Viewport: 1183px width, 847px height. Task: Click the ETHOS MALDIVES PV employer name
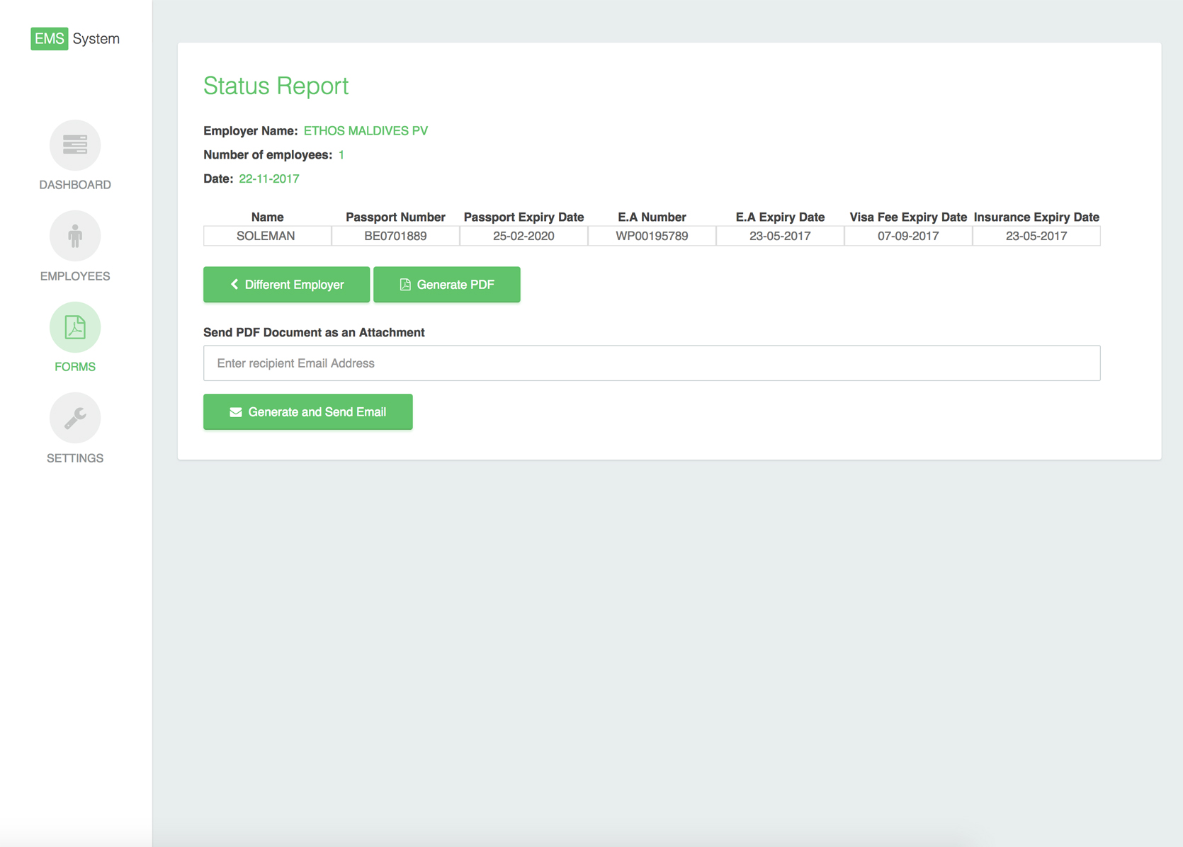[x=366, y=131]
